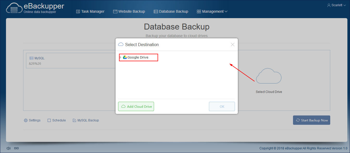Click the Settings gear icon

tap(26, 120)
